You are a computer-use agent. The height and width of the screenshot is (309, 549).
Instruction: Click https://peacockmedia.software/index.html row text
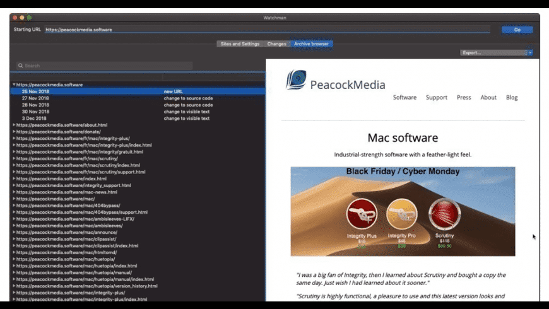(61, 178)
